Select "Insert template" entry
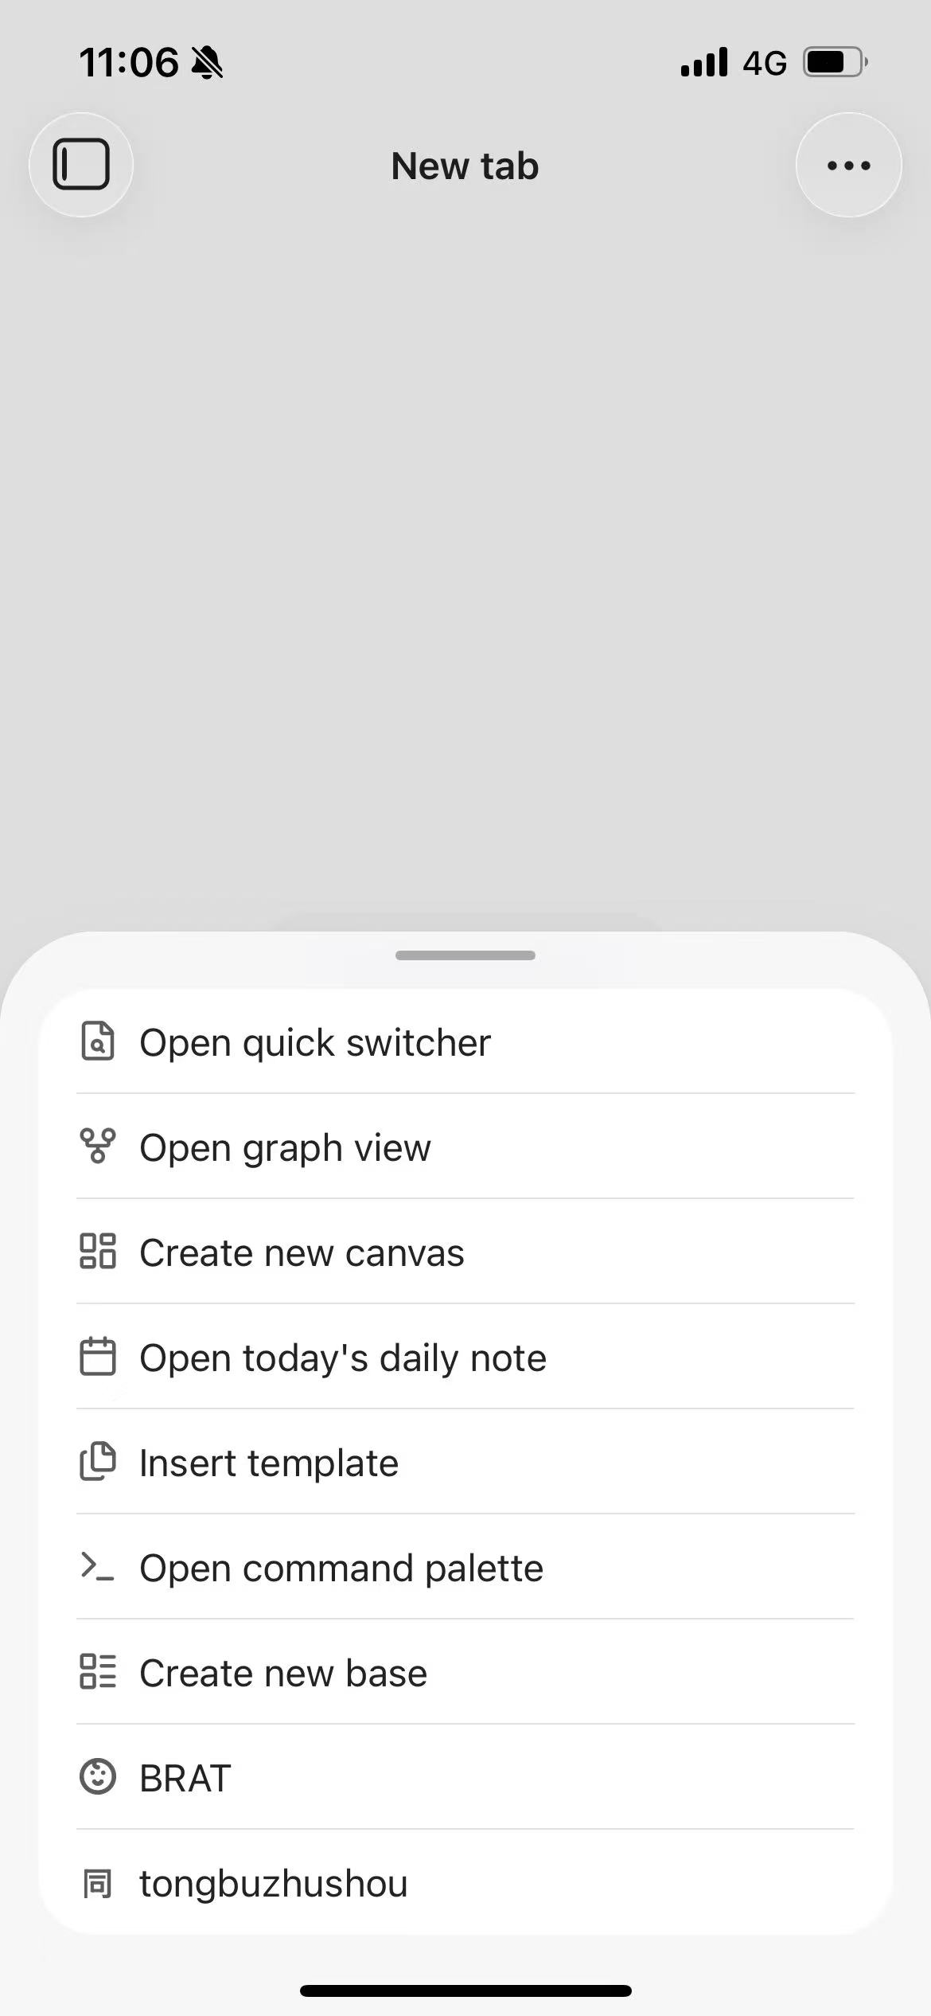Viewport: 931px width, 2016px height. coord(269,1463)
